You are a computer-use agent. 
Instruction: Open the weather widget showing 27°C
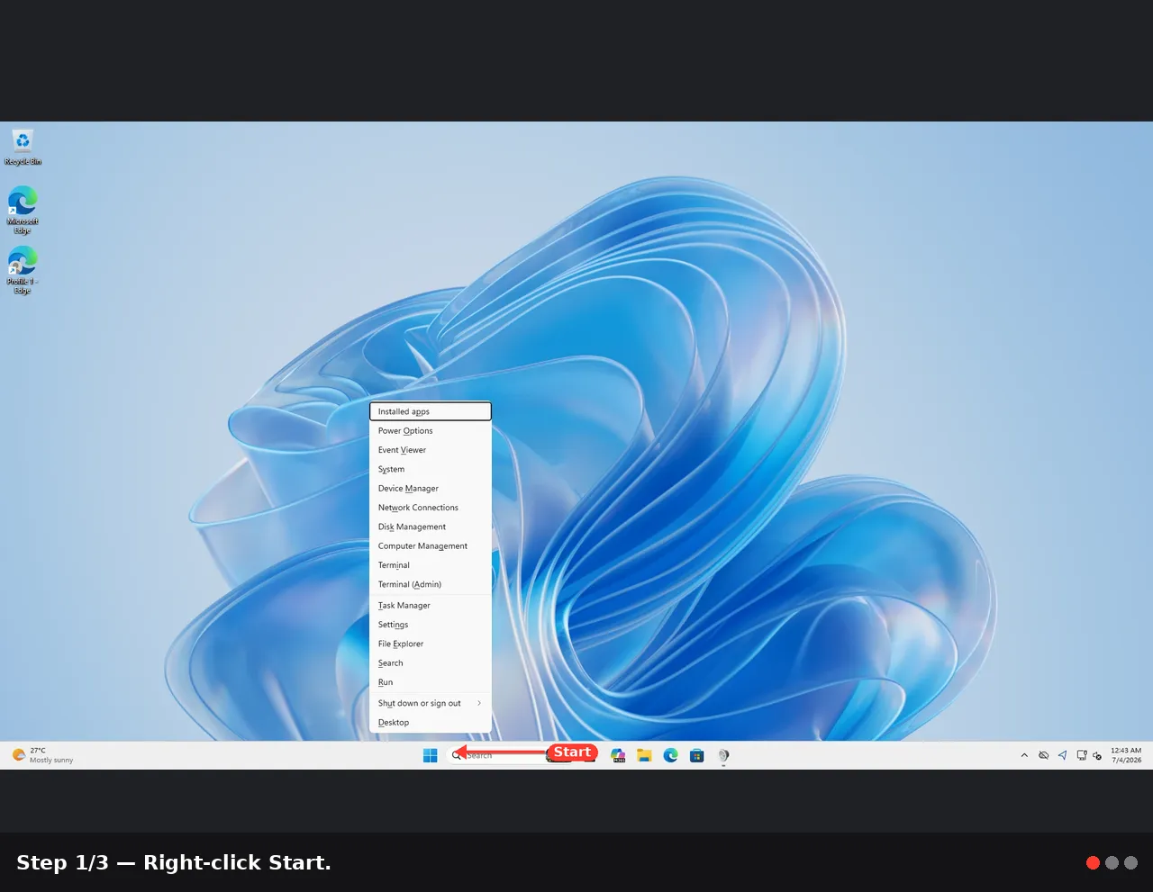[x=42, y=755]
